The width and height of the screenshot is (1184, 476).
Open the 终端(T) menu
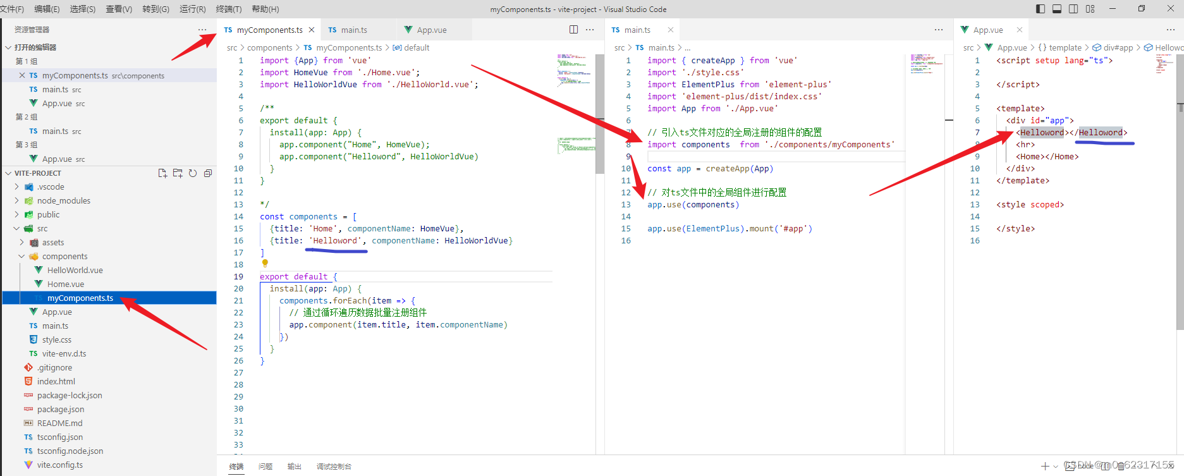(229, 9)
